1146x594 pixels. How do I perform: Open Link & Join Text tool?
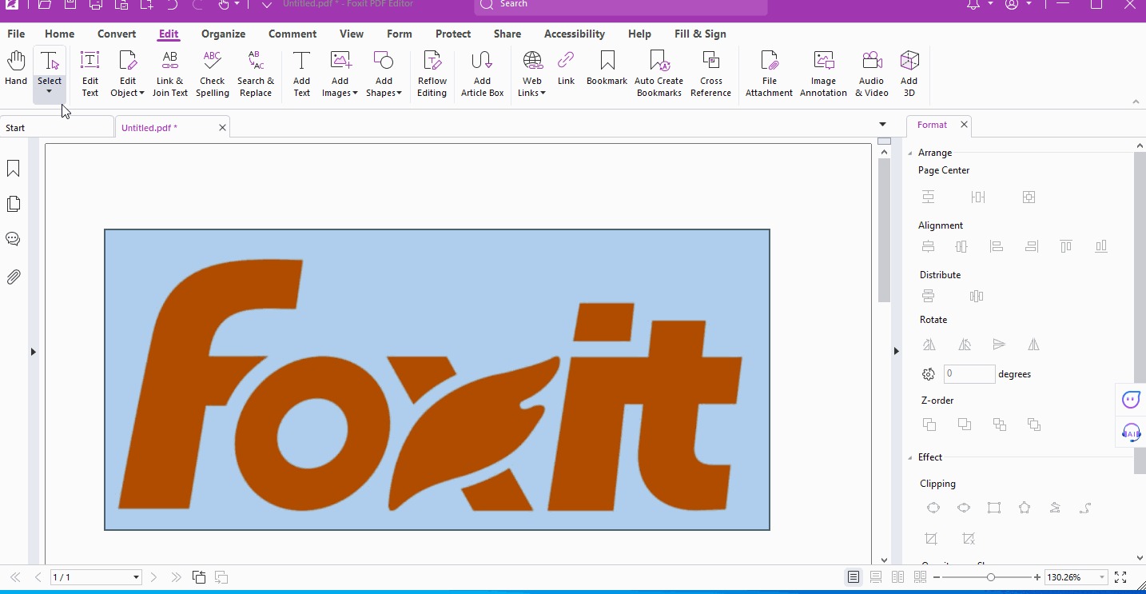click(169, 74)
